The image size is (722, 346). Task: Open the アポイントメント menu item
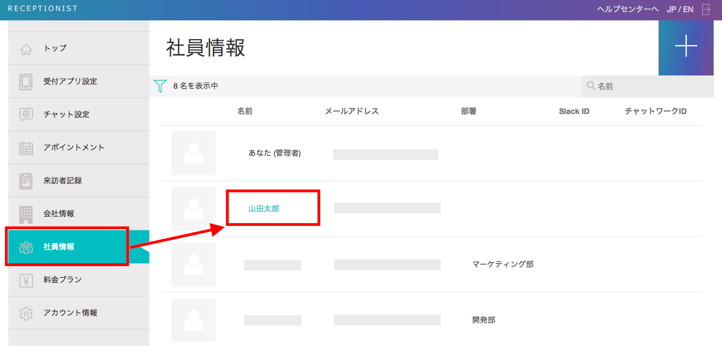74,148
